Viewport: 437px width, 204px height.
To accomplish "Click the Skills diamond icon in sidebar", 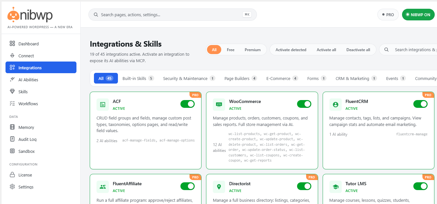I will point(12,91).
